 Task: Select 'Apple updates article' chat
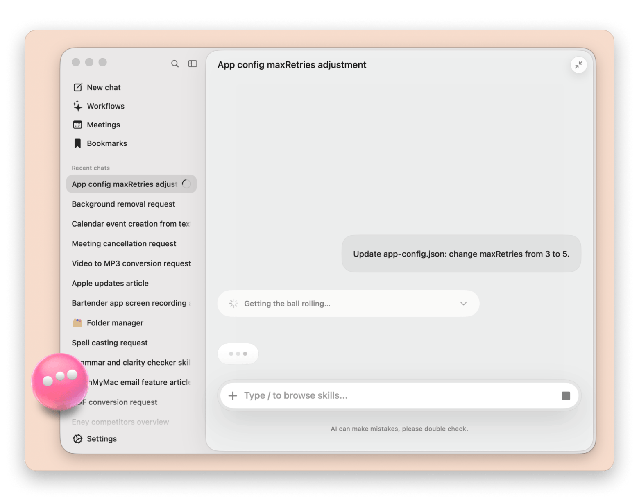131,283
